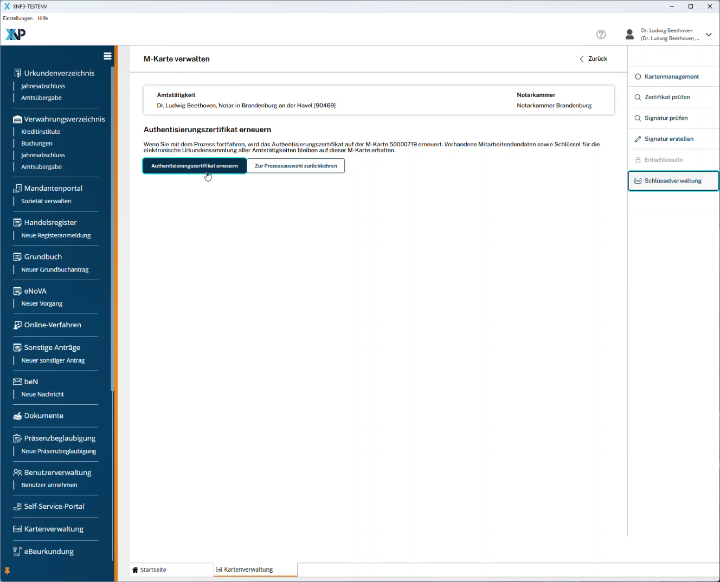Start a Neue Präsenzbeglaubigung
Viewport: 720px width, 582px height.
(59, 451)
